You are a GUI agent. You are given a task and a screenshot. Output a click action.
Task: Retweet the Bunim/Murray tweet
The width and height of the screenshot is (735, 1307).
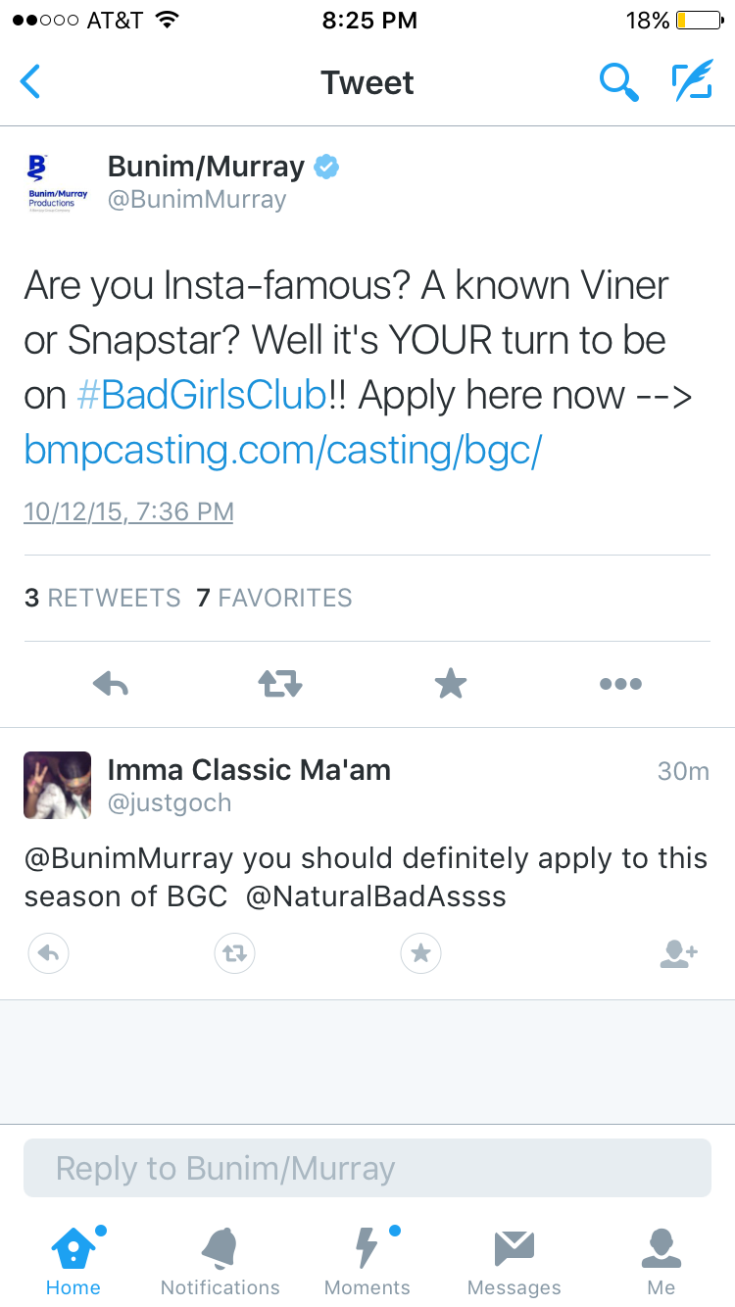tap(280, 684)
